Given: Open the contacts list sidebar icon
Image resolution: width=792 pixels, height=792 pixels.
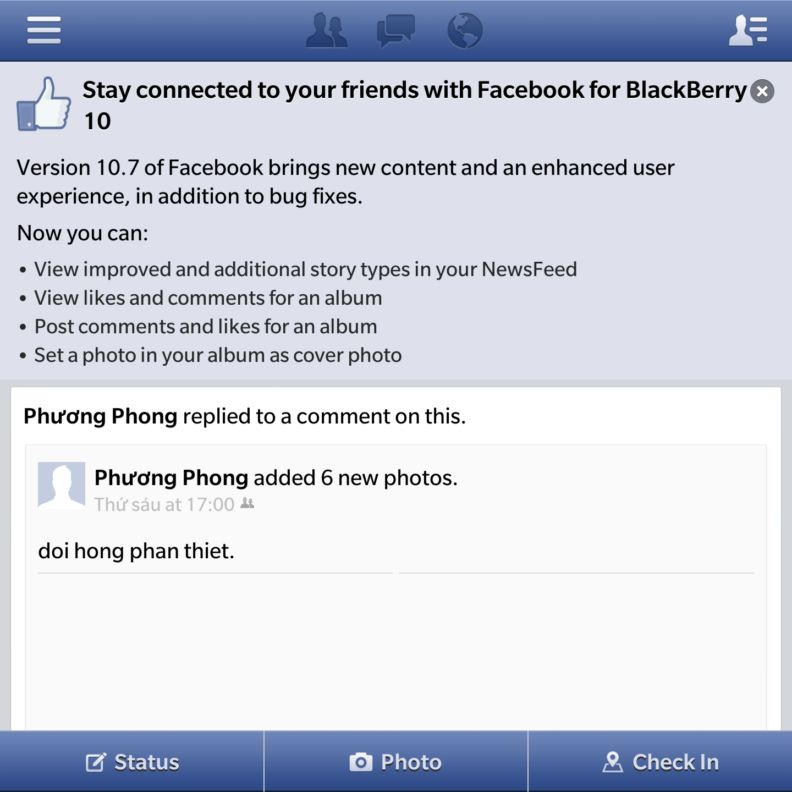Looking at the screenshot, I should 748,30.
